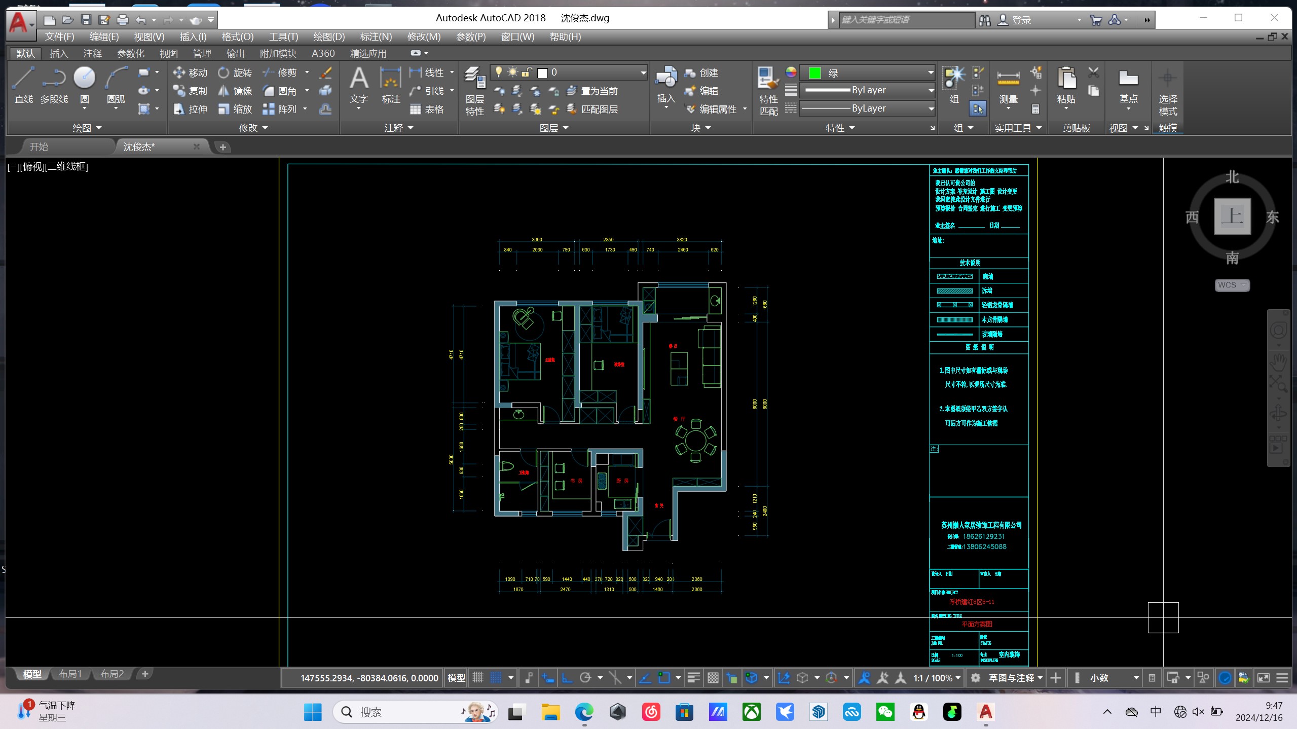The height and width of the screenshot is (729, 1297).
Task: Open the first ByLayer lineweight dropdown
Action: 931,90
